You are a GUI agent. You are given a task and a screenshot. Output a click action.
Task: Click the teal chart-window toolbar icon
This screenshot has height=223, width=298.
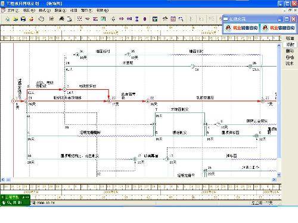(x=155, y=19)
